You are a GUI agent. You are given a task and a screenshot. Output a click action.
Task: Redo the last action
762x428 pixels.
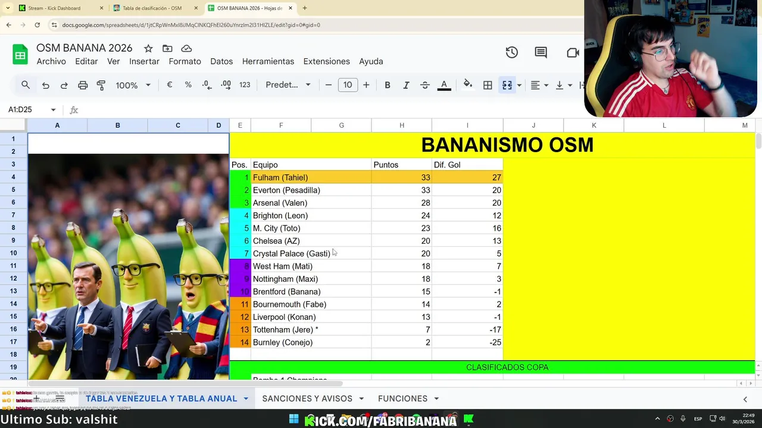[64, 85]
